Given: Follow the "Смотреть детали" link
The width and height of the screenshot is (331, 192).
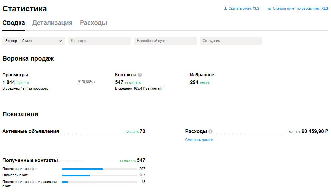Looking at the screenshot, I should point(199,140).
